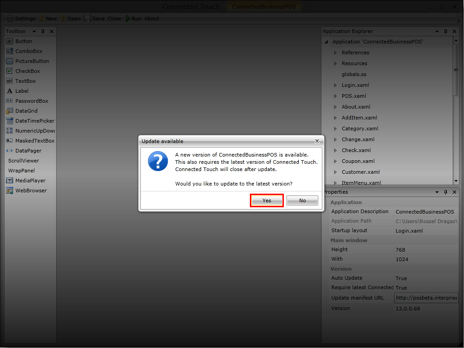Click Yes to update
This screenshot has width=464, height=348.
click(x=267, y=200)
